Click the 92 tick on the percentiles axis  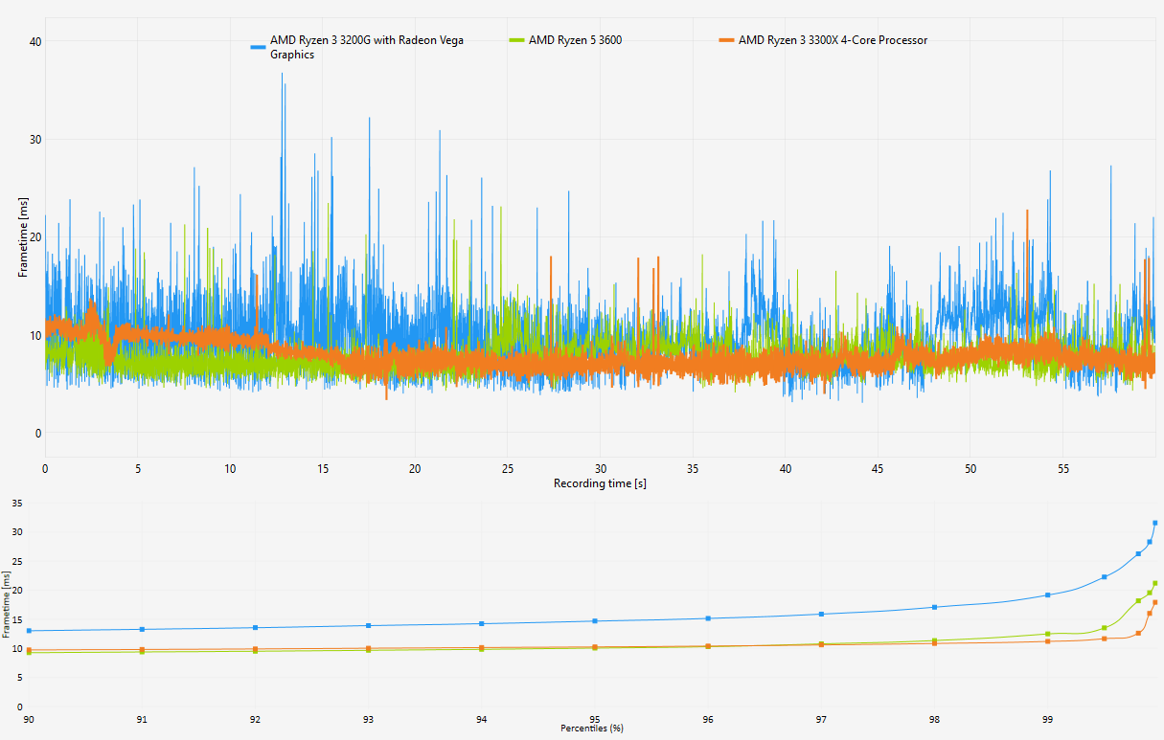(x=255, y=718)
